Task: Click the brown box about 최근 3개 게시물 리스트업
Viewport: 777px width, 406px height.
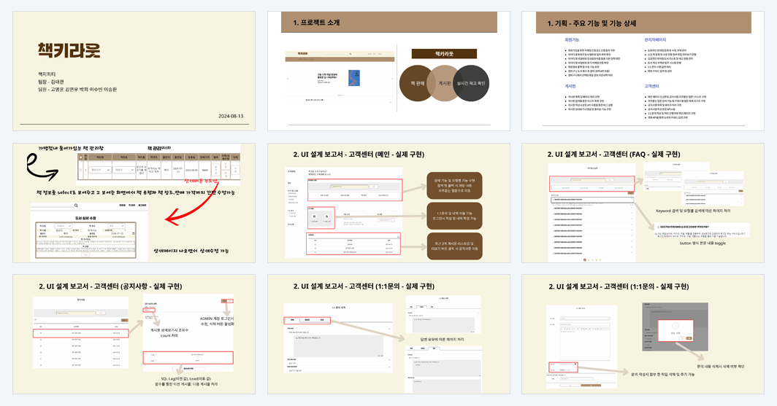Action: click(x=454, y=246)
